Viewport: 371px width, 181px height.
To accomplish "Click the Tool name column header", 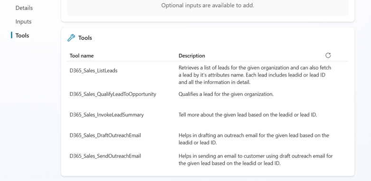I will pos(82,56).
